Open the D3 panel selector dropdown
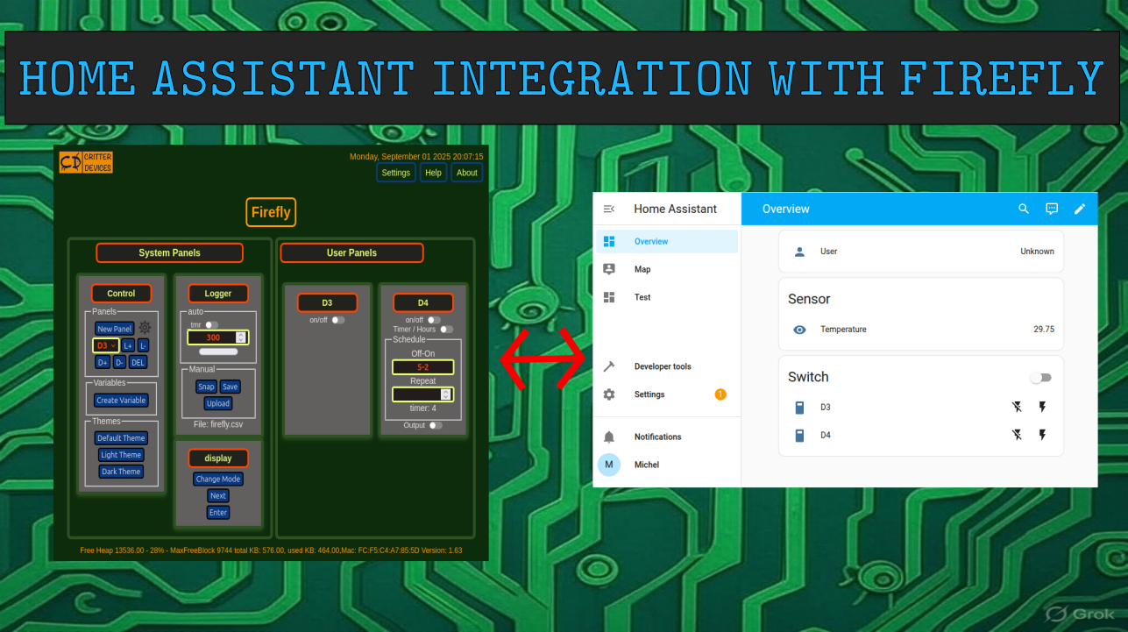1128x632 pixels. [106, 345]
